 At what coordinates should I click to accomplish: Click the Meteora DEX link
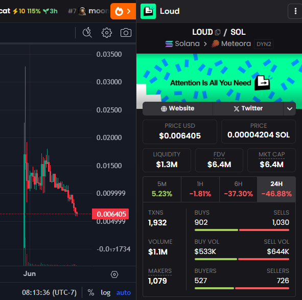coord(231,44)
